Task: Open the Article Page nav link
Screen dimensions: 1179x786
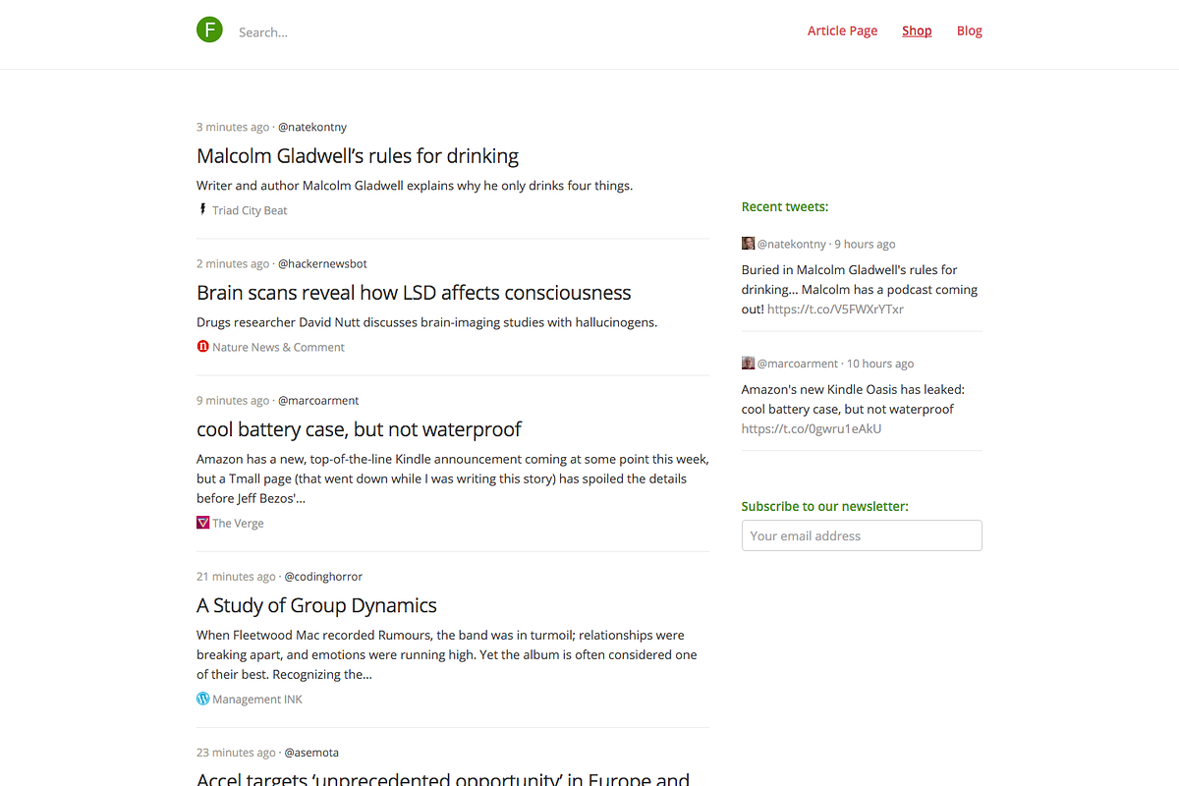Action: click(842, 30)
